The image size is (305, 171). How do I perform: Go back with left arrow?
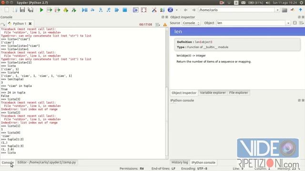[x=185, y=10]
